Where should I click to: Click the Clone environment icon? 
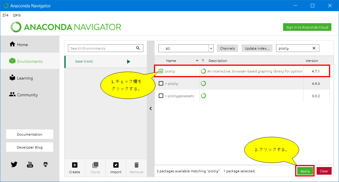(x=95, y=165)
